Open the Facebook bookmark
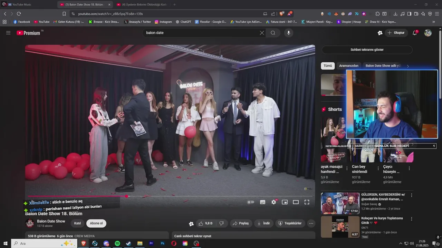The height and width of the screenshot is (248, 442). [x=22, y=22]
